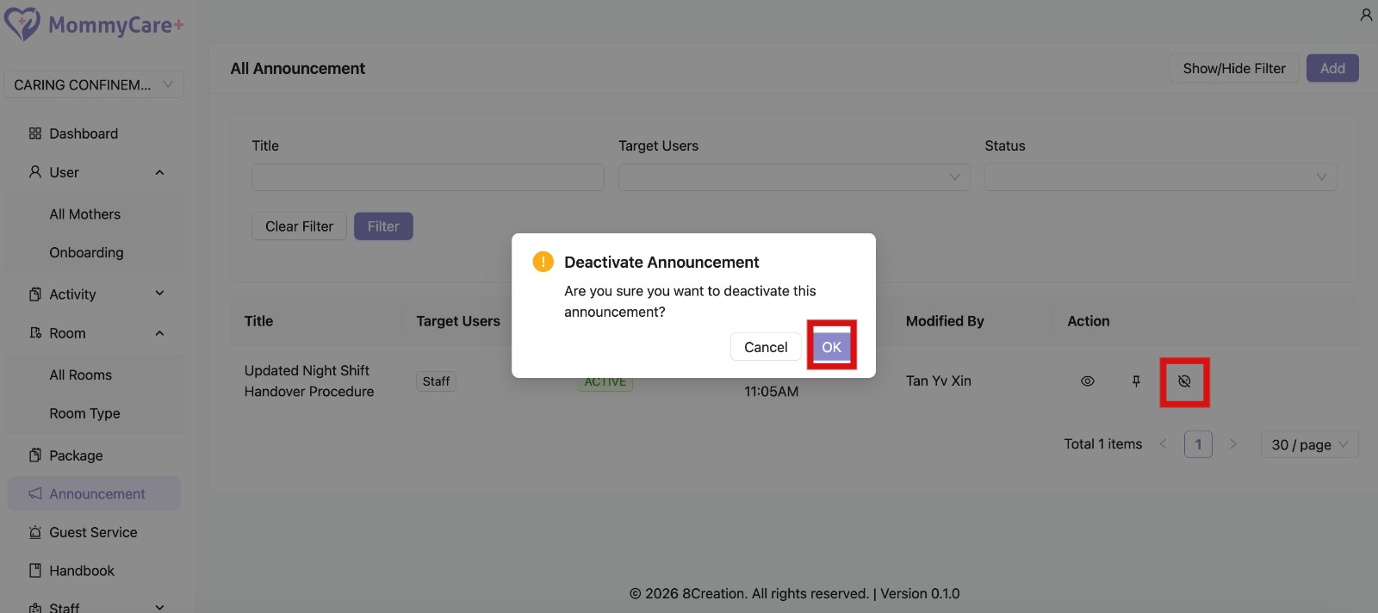Expand the CARING CONFINEM... center selector

tap(93, 84)
